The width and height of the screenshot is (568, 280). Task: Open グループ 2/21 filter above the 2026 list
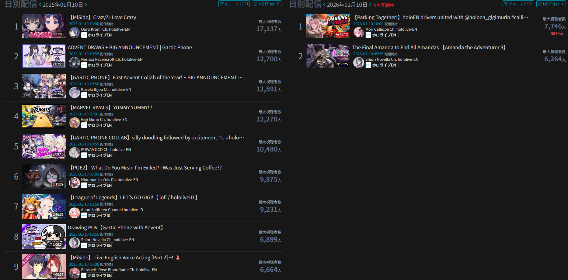point(518,4)
